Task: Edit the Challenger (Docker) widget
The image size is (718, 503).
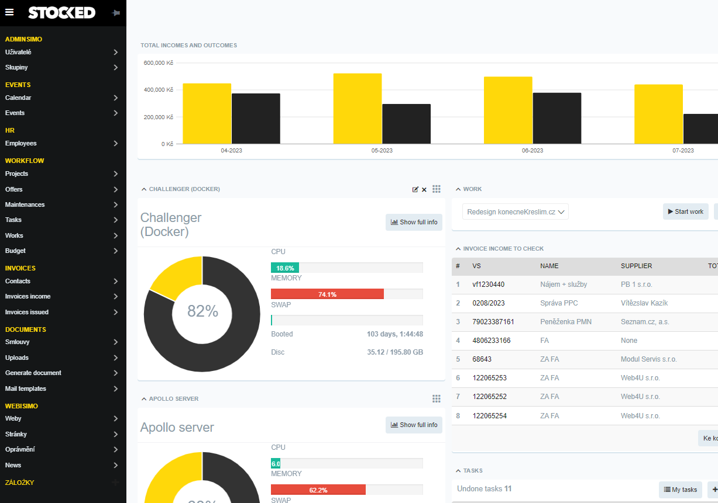Action: point(415,189)
